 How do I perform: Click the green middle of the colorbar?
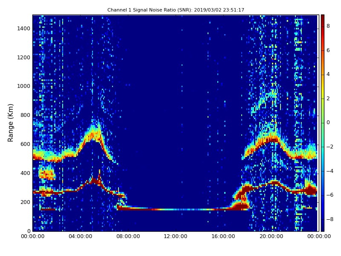click(x=323, y=122)
